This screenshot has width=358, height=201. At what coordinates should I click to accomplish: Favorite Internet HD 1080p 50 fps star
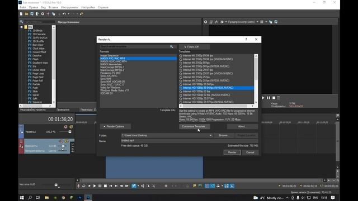181,92
